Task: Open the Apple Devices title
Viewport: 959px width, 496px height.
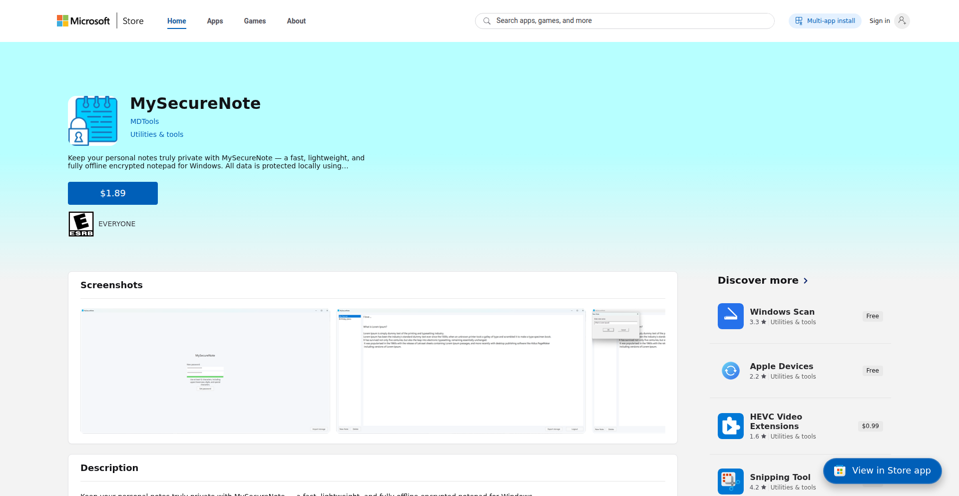Action: coord(782,366)
